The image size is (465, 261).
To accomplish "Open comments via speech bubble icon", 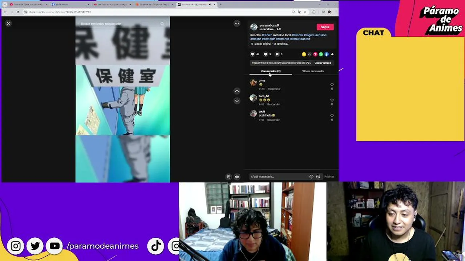I will (x=265, y=54).
